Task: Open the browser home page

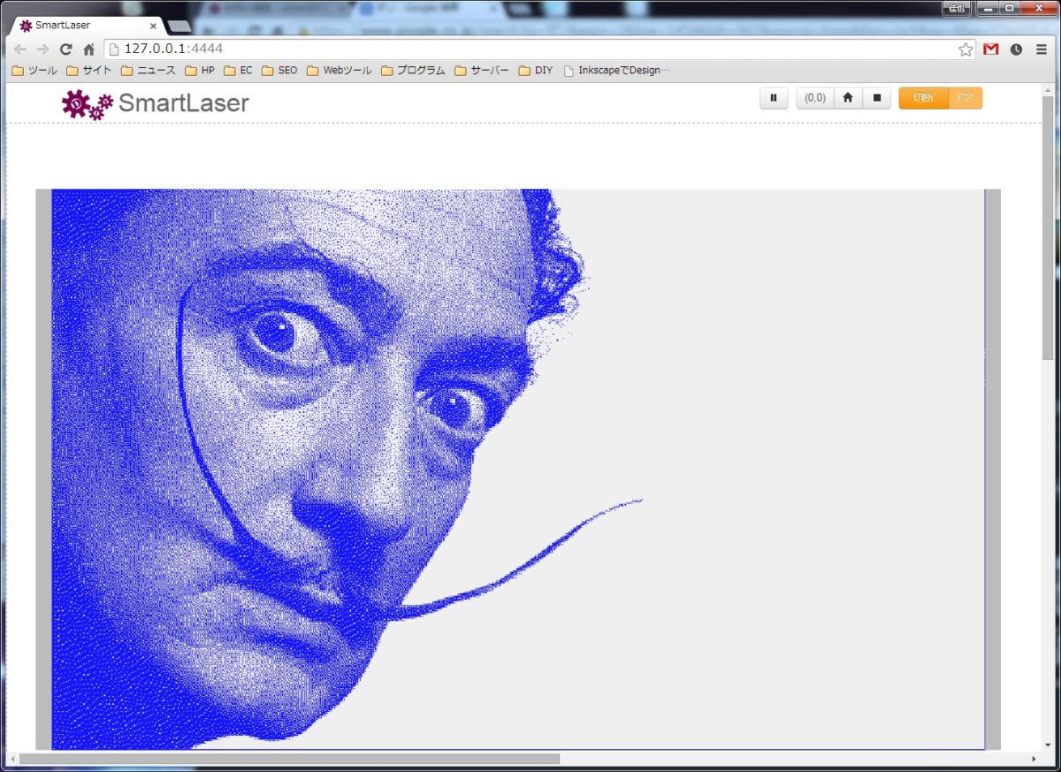Action: tap(88, 50)
